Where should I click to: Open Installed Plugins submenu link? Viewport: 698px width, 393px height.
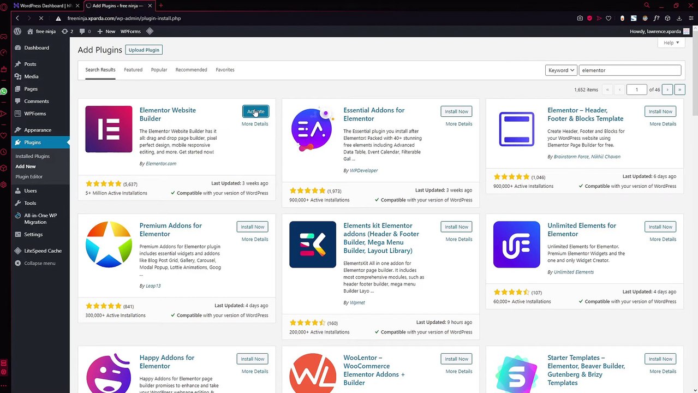point(33,156)
